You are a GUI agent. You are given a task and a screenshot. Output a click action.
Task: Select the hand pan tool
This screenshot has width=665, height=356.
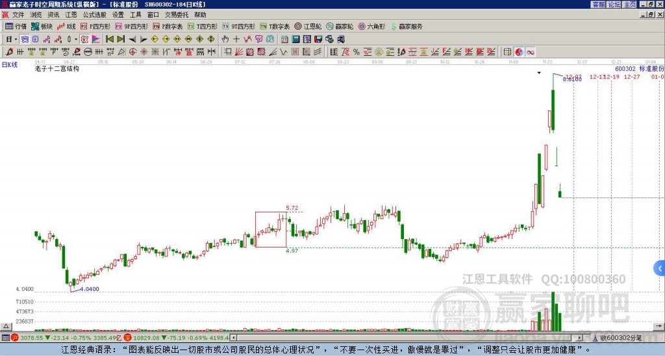tap(225, 40)
